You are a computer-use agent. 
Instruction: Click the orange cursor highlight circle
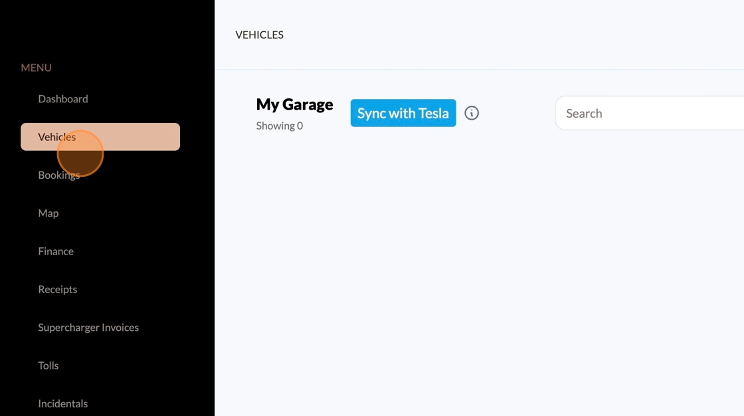80,154
